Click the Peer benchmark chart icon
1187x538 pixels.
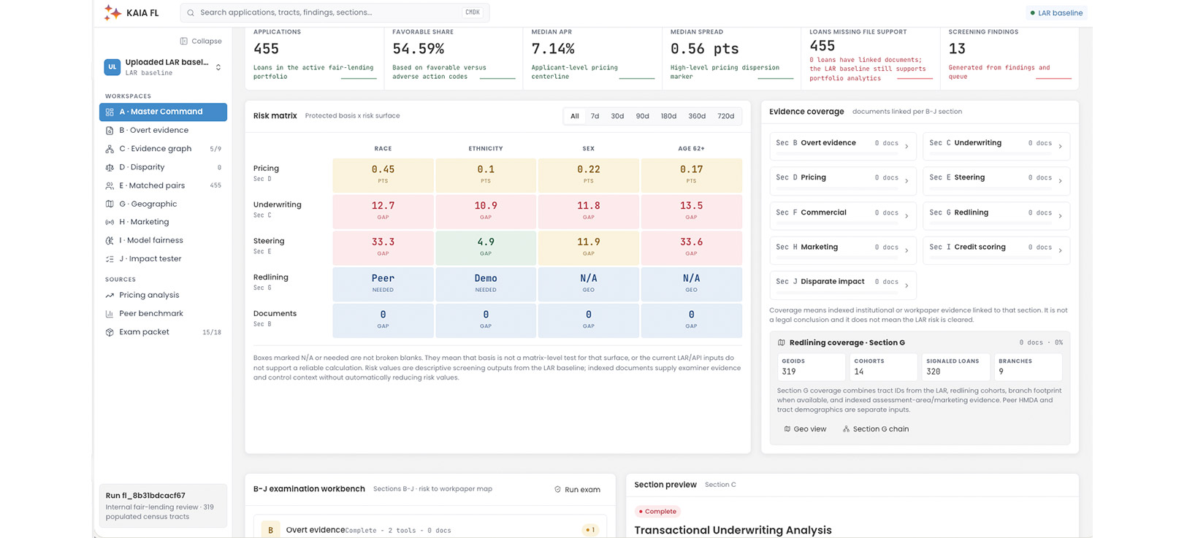[110, 313]
